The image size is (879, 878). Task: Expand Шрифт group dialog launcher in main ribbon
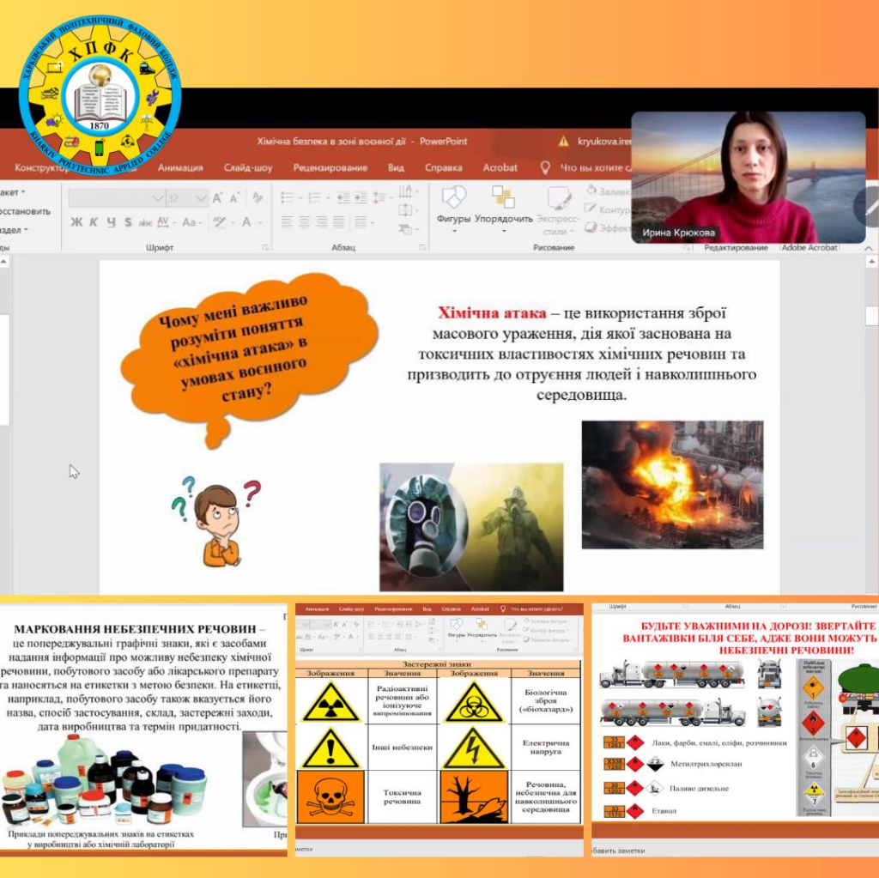[x=264, y=247]
